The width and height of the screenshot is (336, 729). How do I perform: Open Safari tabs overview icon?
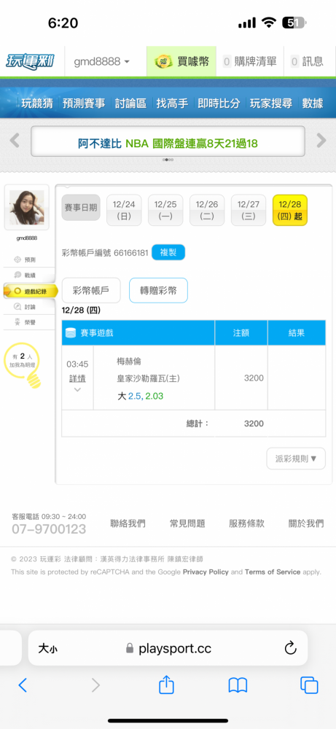[x=309, y=685]
